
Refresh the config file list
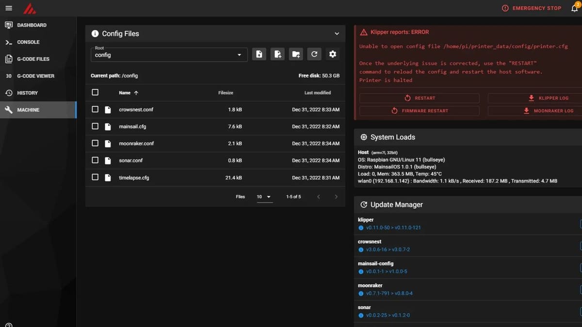pyautogui.click(x=314, y=54)
